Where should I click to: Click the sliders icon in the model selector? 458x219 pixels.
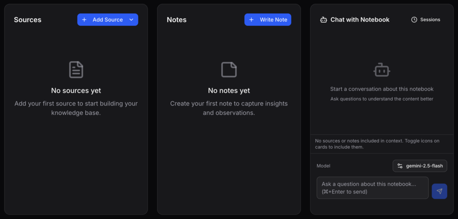tap(400, 166)
